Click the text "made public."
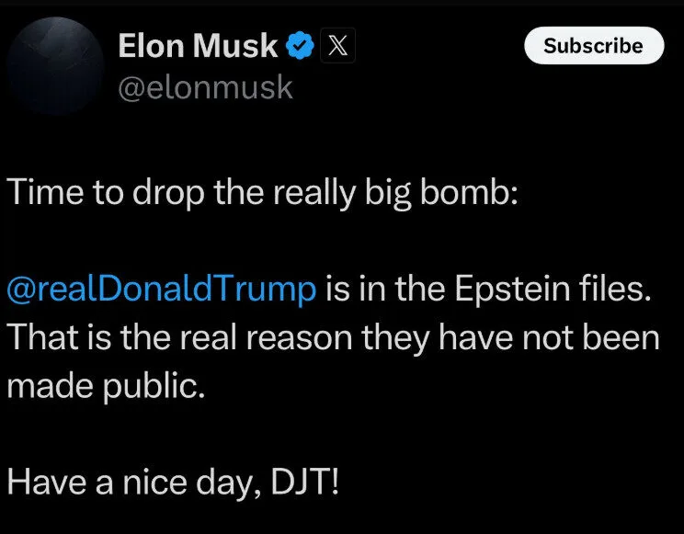684x534 pixels. click(103, 386)
